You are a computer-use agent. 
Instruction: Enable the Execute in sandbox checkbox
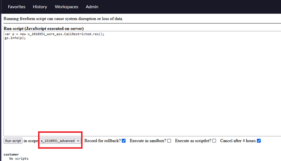[x=169, y=141]
